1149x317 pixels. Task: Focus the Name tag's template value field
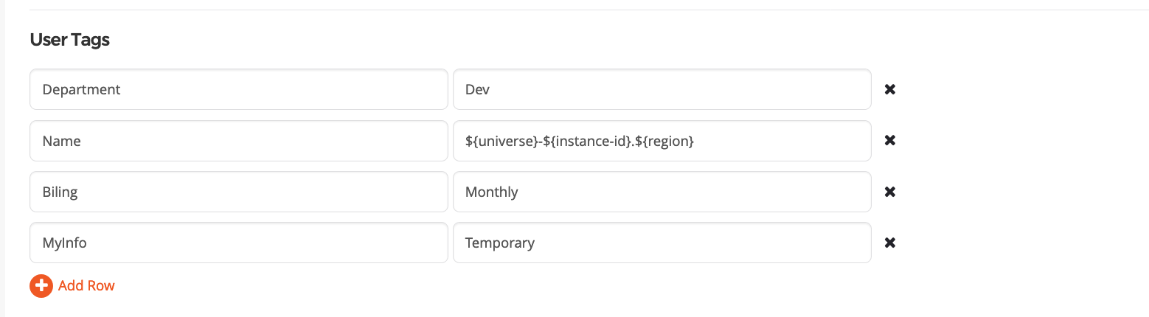click(774, 141)
